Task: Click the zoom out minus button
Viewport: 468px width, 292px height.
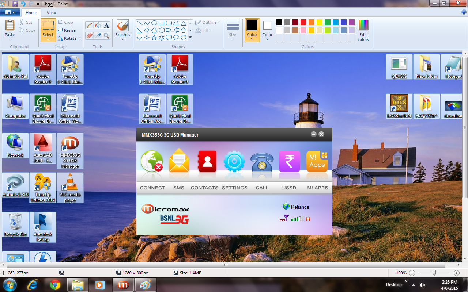Action: (x=412, y=273)
